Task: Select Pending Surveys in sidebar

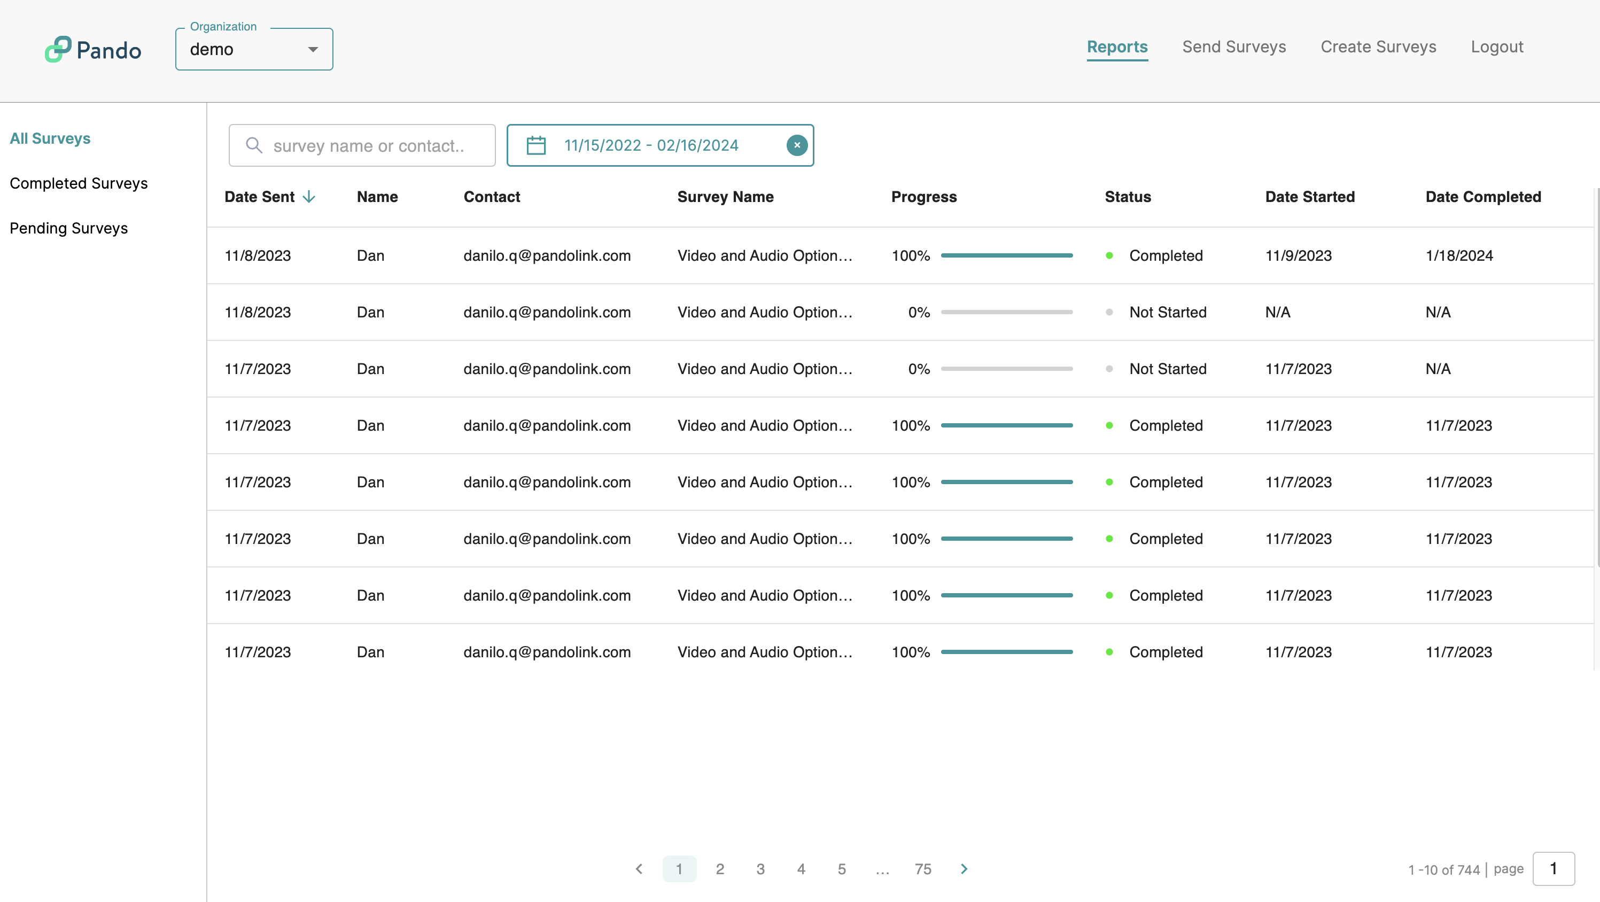Action: (x=69, y=228)
